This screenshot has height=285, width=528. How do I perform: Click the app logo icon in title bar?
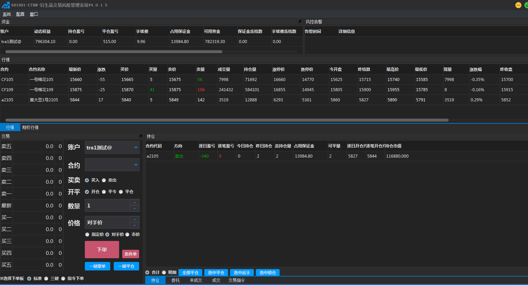(x=5, y=5)
